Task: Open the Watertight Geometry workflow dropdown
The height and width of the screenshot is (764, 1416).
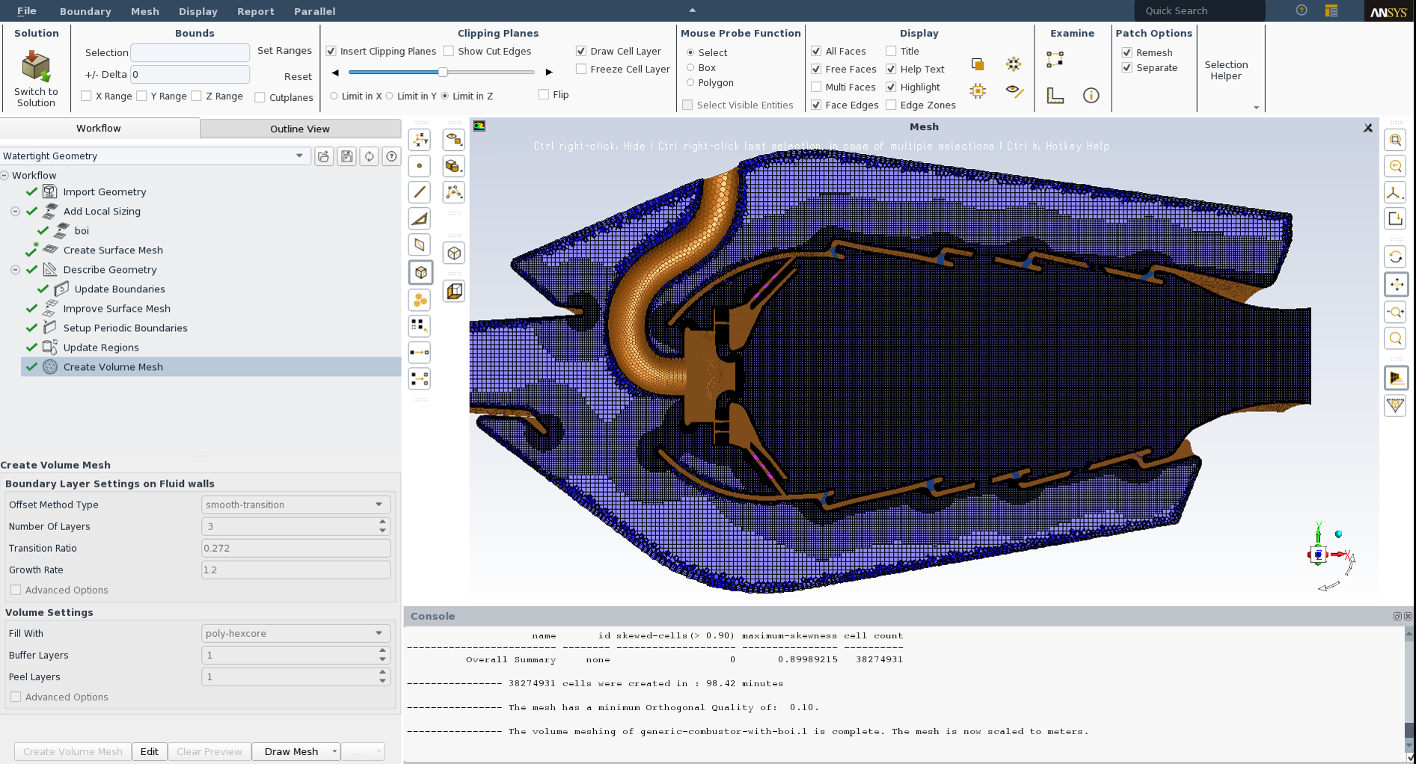Action: click(x=299, y=156)
